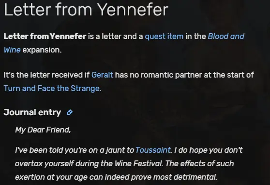This screenshot has width=270, height=185.
Task: Click the 'My Dear Friend,' greeting line
Action: (x=43, y=130)
